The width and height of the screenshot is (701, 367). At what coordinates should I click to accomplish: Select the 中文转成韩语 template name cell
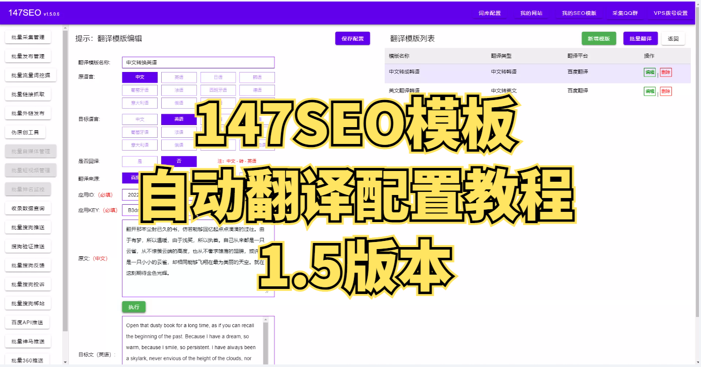tap(404, 72)
